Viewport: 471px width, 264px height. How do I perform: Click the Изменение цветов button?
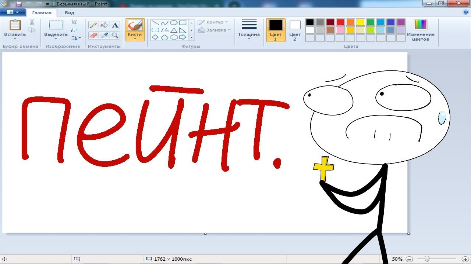[420, 30]
